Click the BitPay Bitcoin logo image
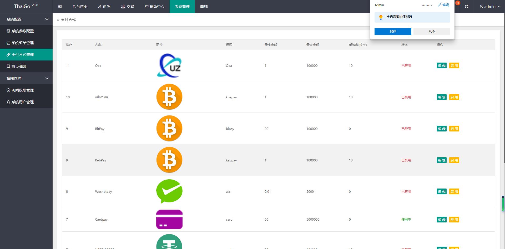The width and height of the screenshot is (505, 249). point(169,129)
